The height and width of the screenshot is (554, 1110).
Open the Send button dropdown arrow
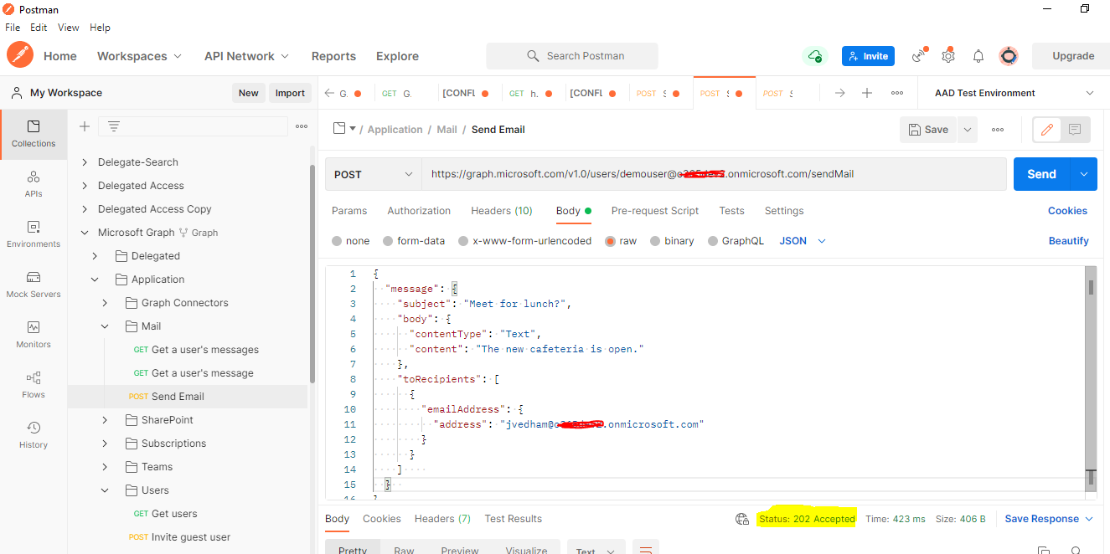(1084, 174)
